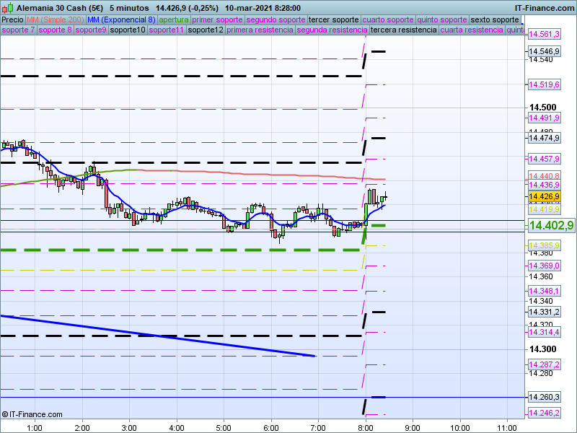Click the © IT-Finance.com copyright text
The width and height of the screenshot is (577, 433).
(x=32, y=414)
